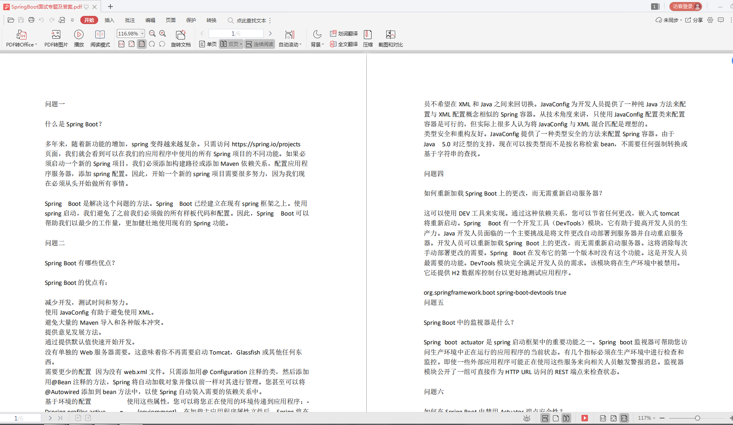Undo the last action
This screenshot has width=733, height=425.
(42, 20)
